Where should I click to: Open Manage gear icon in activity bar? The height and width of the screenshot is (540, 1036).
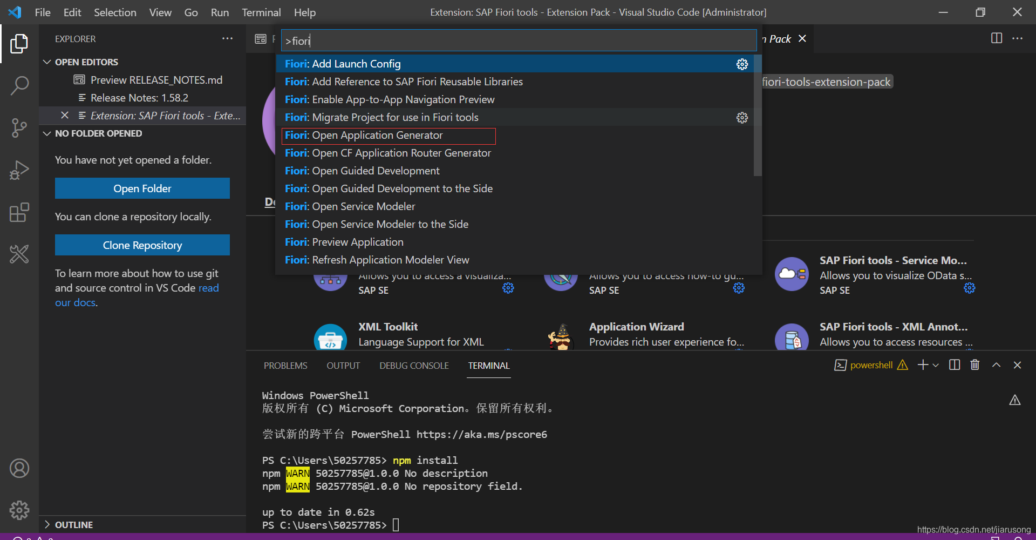[x=19, y=510]
